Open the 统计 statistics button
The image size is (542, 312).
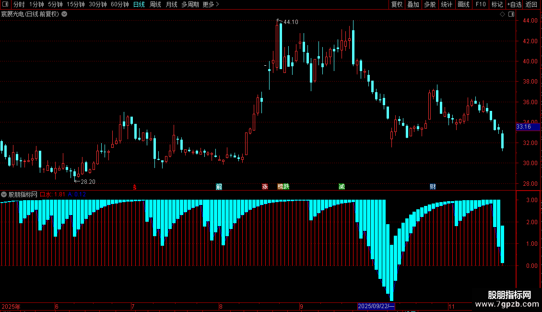(x=447, y=4)
